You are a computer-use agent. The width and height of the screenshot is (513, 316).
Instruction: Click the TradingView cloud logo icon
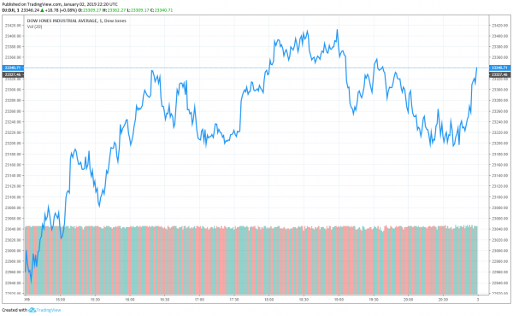32,310
